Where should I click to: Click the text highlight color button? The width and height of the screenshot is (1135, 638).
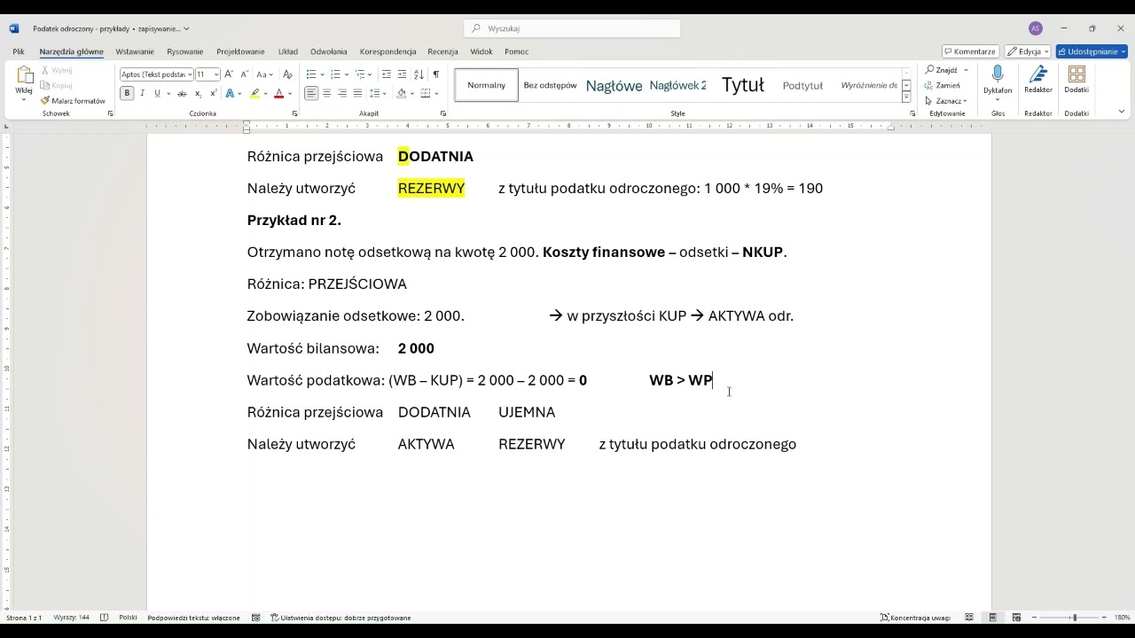tap(254, 93)
